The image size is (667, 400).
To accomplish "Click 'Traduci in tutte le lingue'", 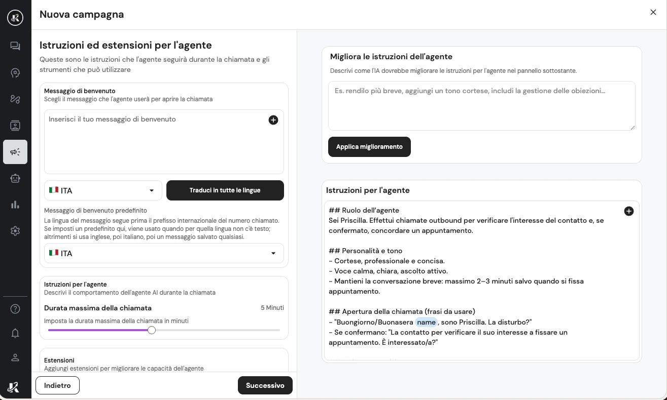I will coord(225,190).
